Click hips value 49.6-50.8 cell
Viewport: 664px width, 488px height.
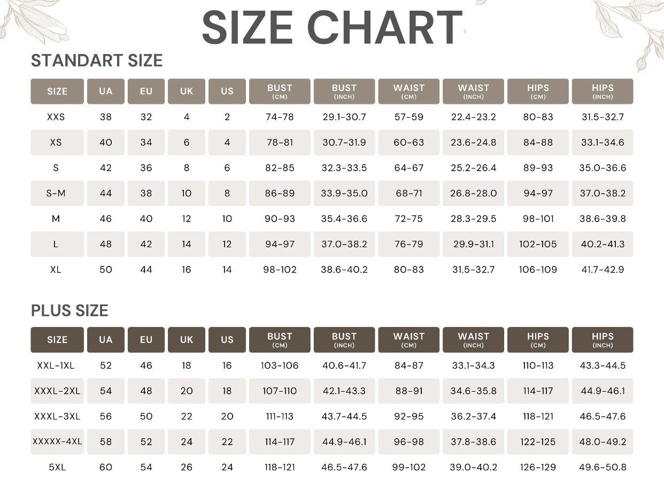(x=603, y=467)
